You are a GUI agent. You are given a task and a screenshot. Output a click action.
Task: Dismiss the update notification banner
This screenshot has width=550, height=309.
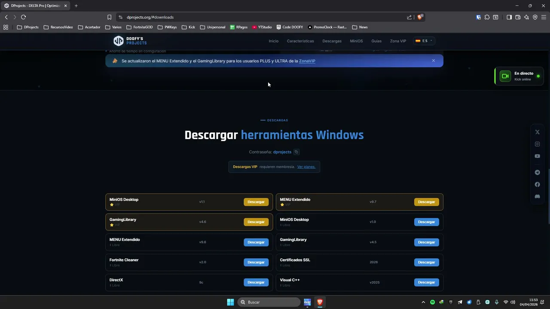(434, 61)
